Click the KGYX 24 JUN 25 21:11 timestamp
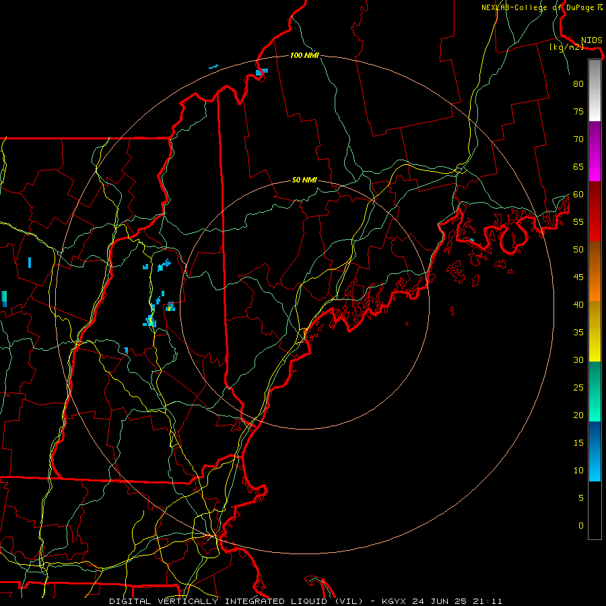Screen dimensions: 606x606 click(442, 601)
